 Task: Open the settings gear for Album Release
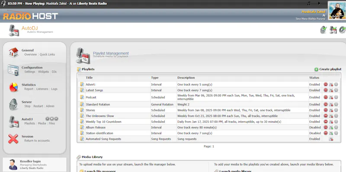click(x=336, y=127)
